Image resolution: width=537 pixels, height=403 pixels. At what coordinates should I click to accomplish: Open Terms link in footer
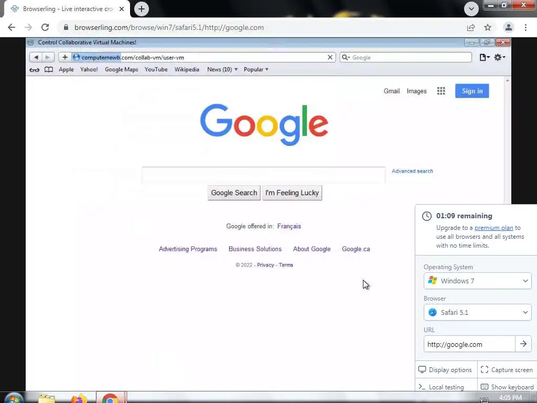286,265
